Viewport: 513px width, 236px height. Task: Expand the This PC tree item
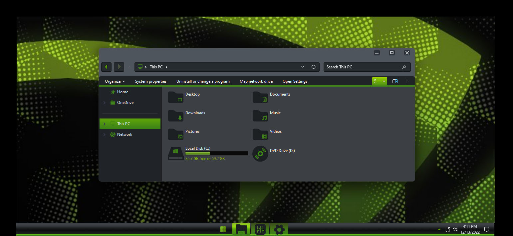(104, 123)
